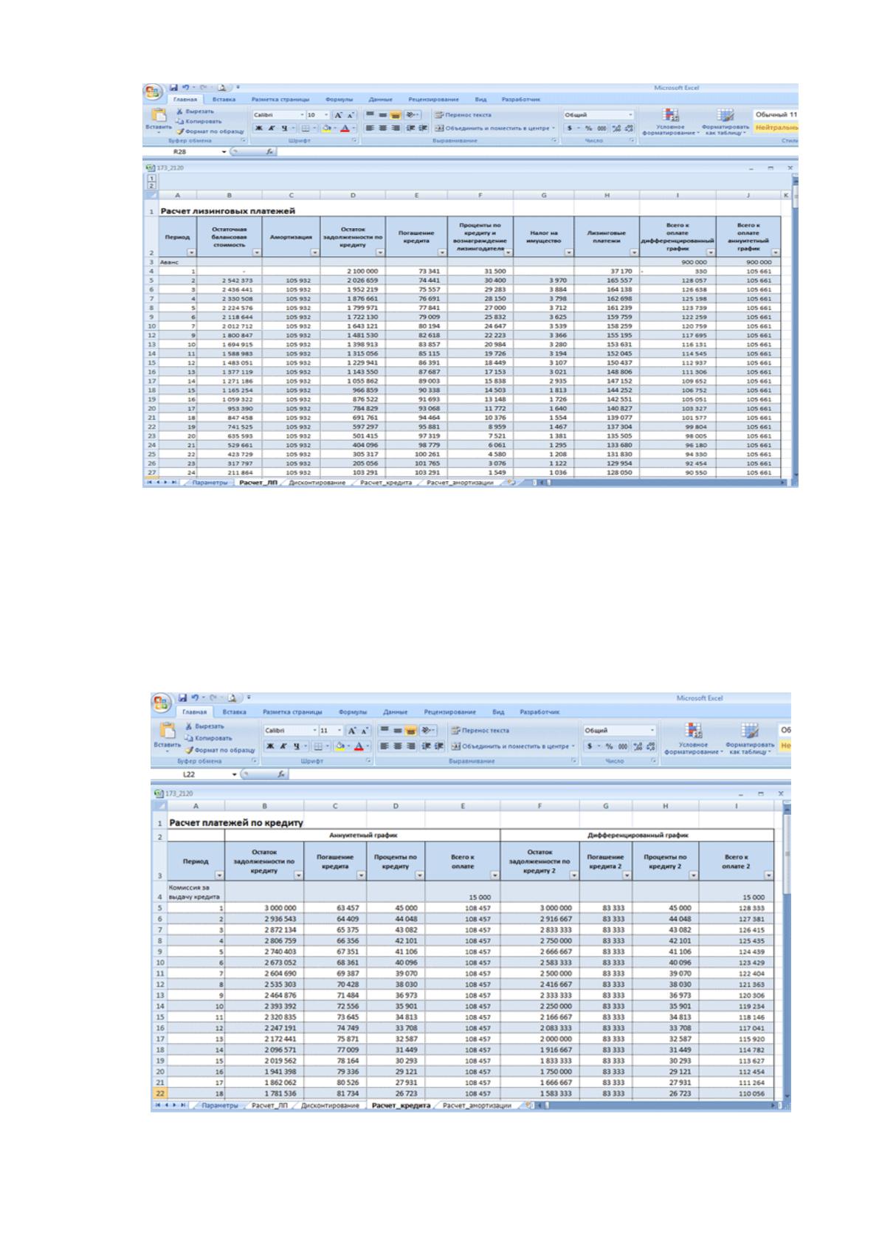
Task: Toggle bold Ж in the credit payments window ribbon
Action: (271, 746)
